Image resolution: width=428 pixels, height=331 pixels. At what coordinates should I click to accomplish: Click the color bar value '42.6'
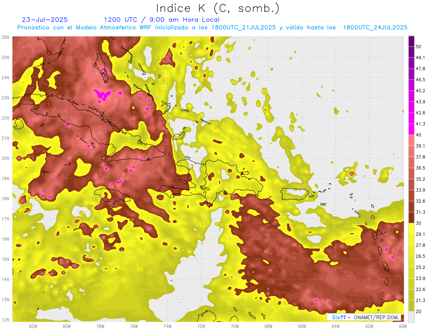pos(420,113)
